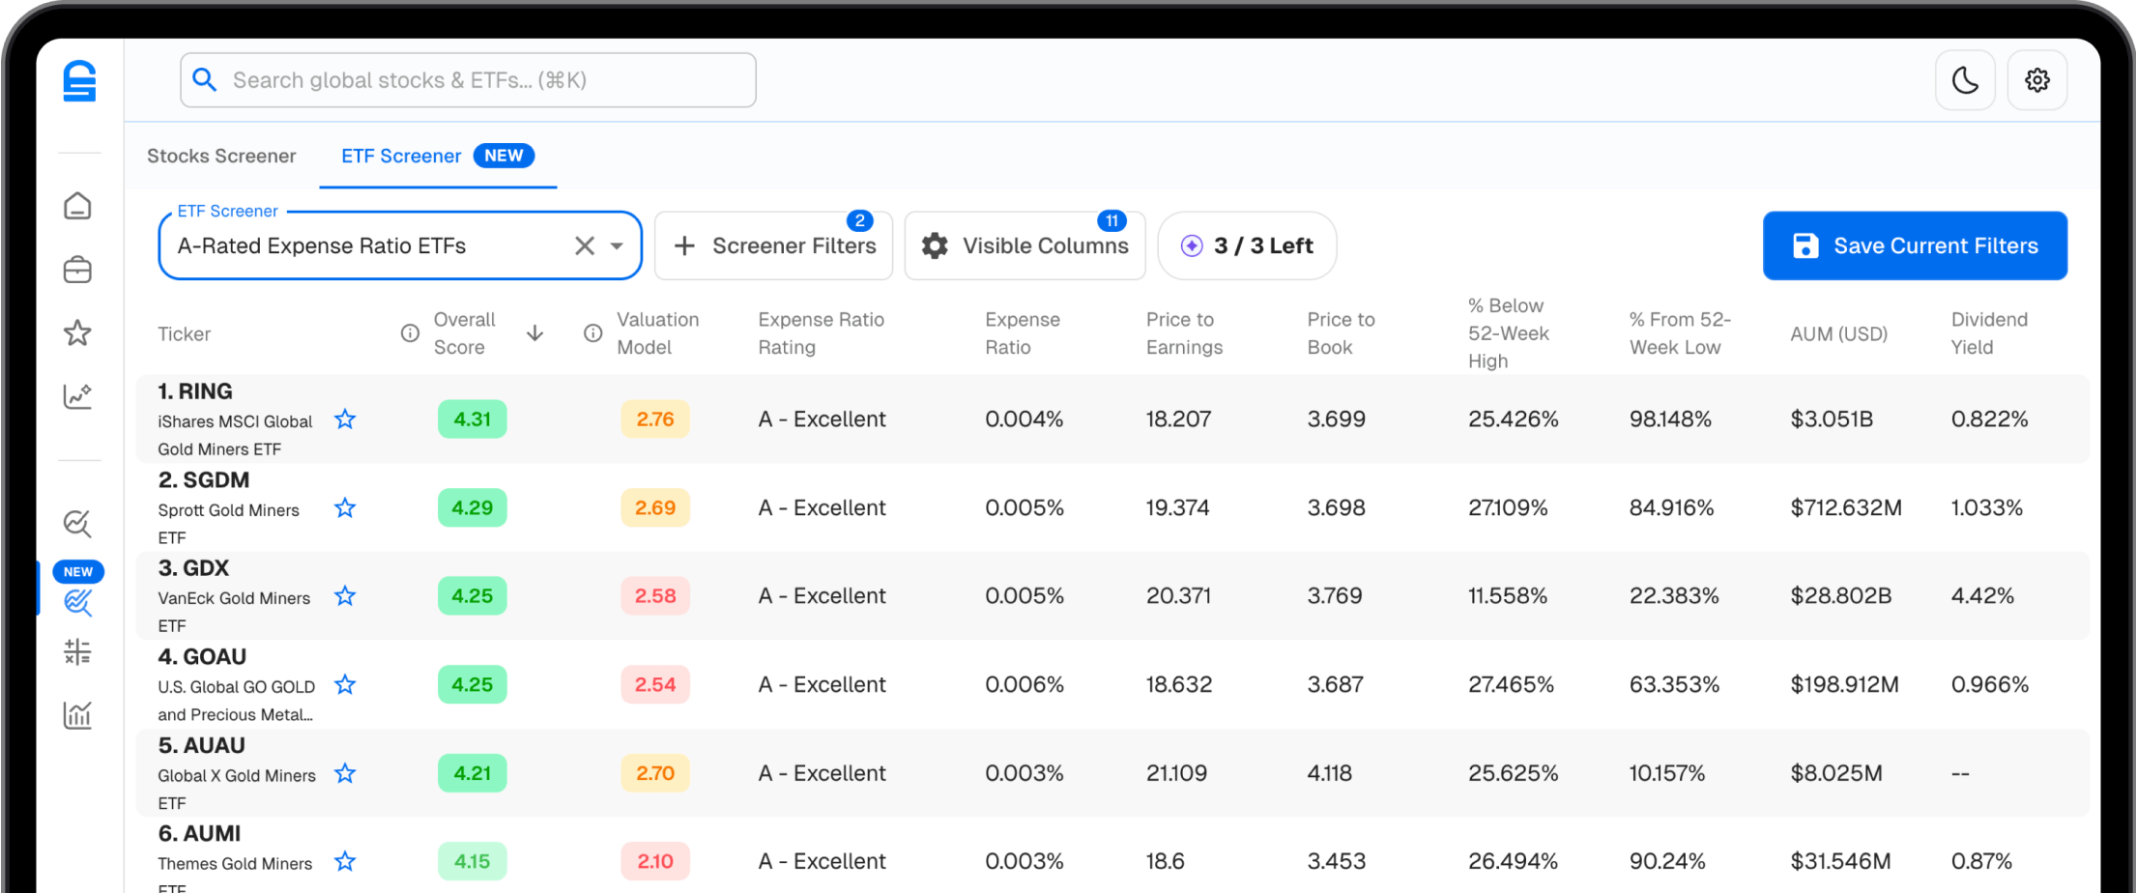Open the comparison sliders icon in sidebar
The width and height of the screenshot is (2136, 893).
point(77,652)
